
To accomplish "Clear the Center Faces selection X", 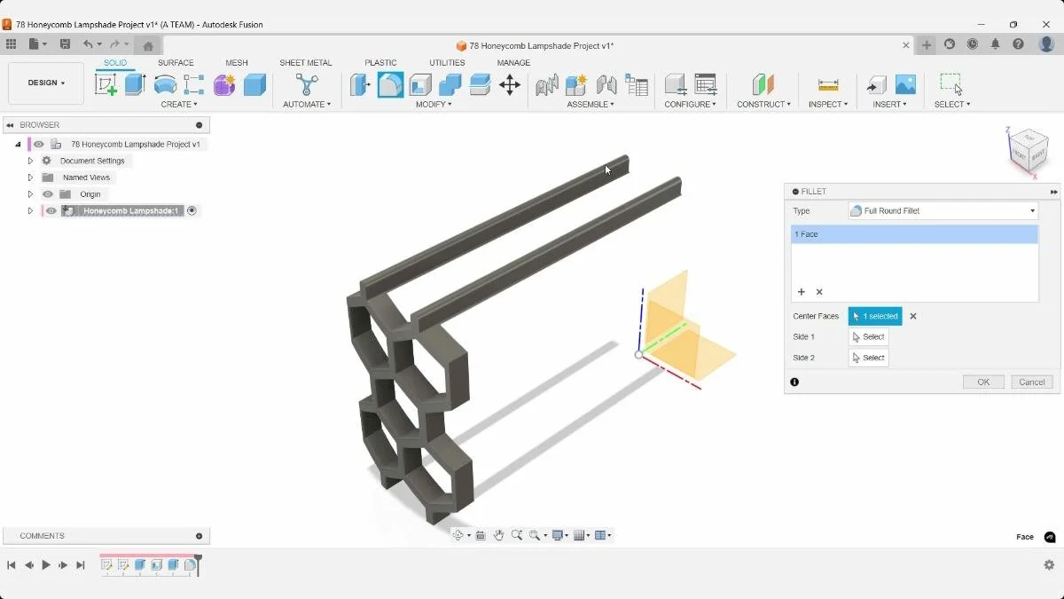I will (913, 316).
